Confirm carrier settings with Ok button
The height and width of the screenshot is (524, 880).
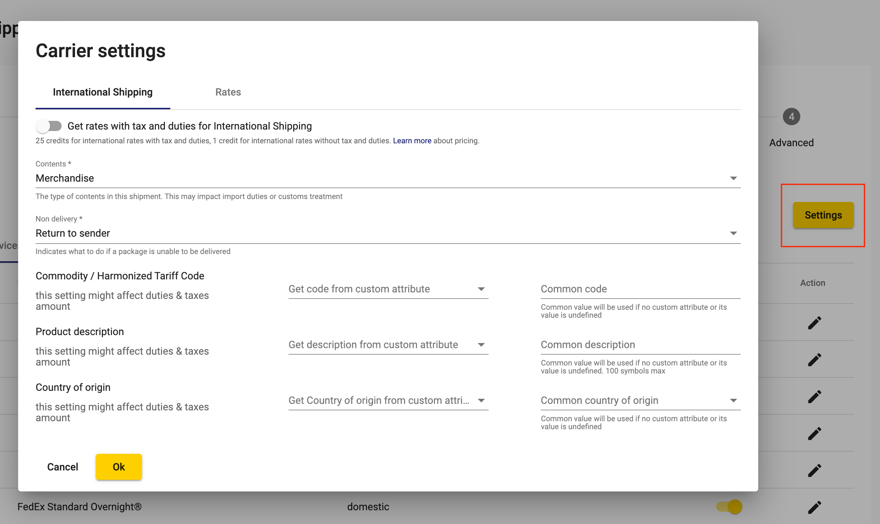[119, 467]
